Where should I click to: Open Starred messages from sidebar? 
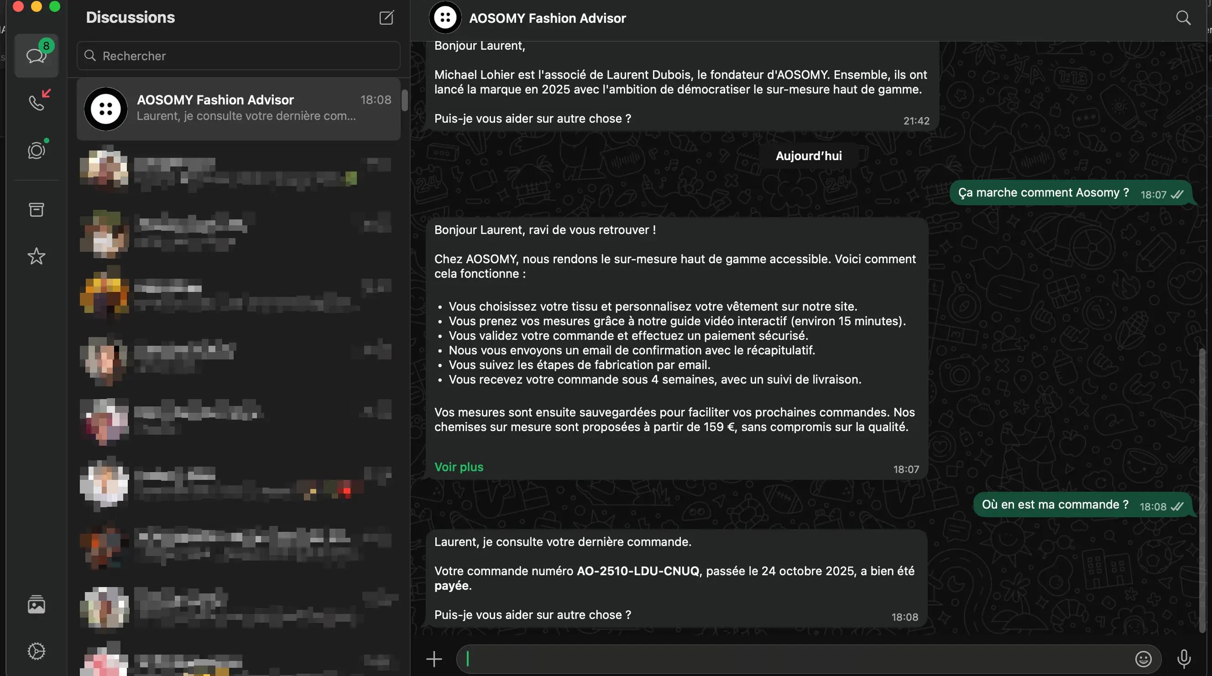point(36,256)
